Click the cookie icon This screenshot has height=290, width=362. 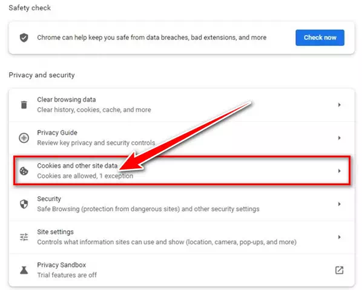tap(24, 171)
